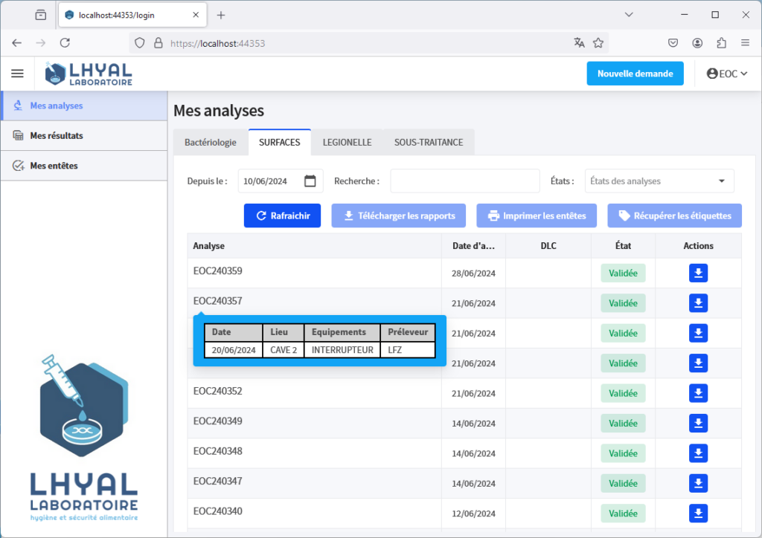The width and height of the screenshot is (762, 538).
Task: Select Mes analyses in sidebar
Action: click(x=85, y=106)
